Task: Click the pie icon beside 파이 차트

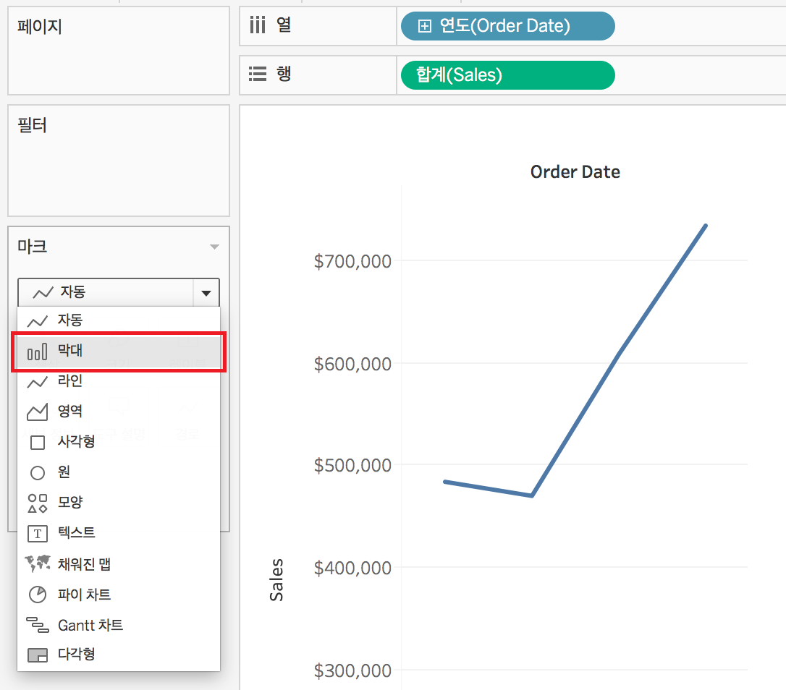Action: coord(38,595)
